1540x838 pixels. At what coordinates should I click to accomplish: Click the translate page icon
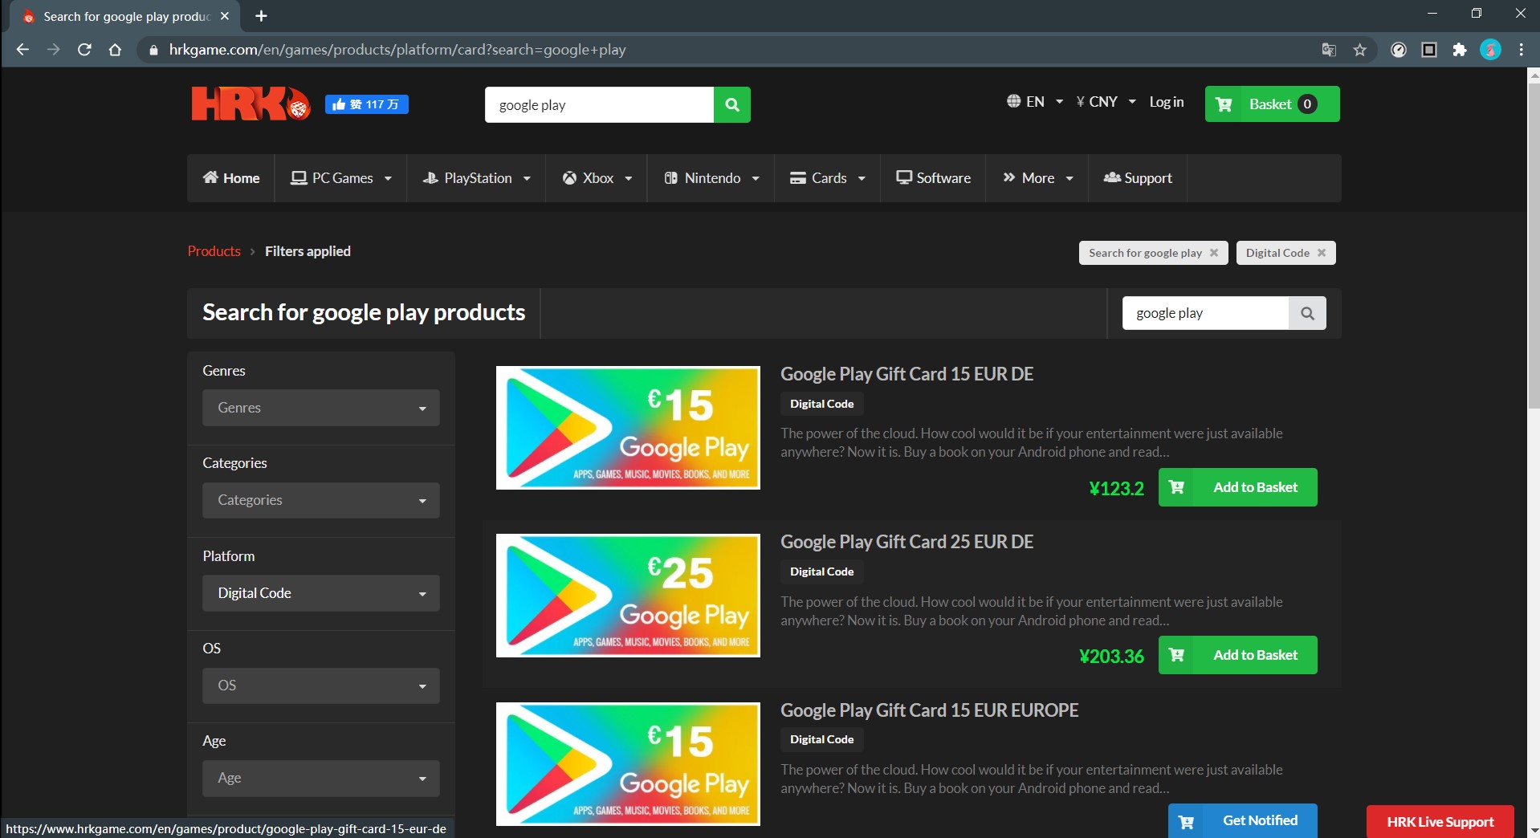click(1329, 50)
